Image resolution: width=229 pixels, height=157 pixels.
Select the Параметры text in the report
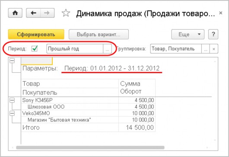40,68
